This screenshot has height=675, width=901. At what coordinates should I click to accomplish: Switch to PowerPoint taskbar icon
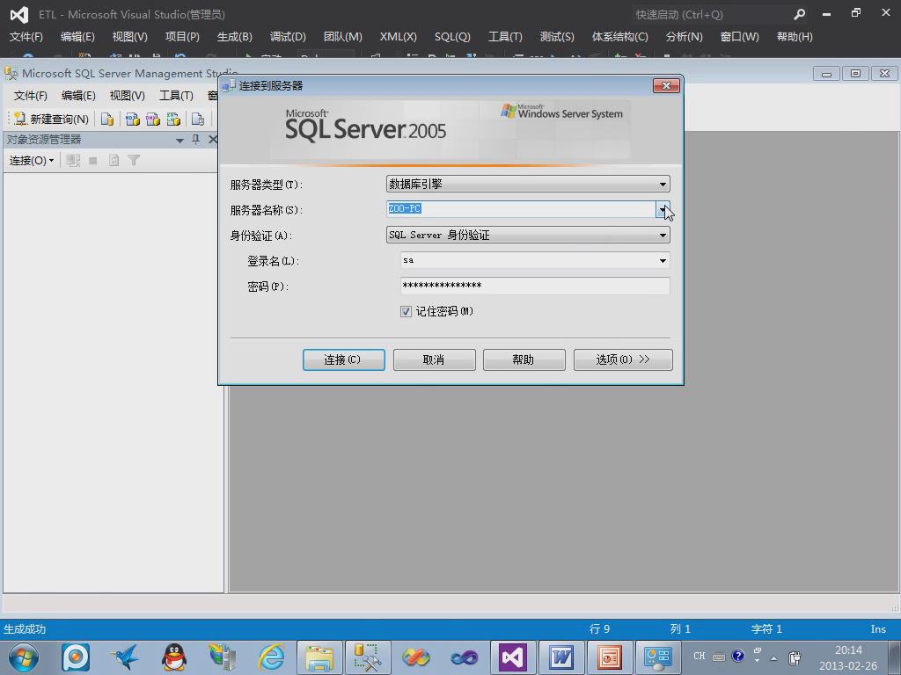(610, 657)
